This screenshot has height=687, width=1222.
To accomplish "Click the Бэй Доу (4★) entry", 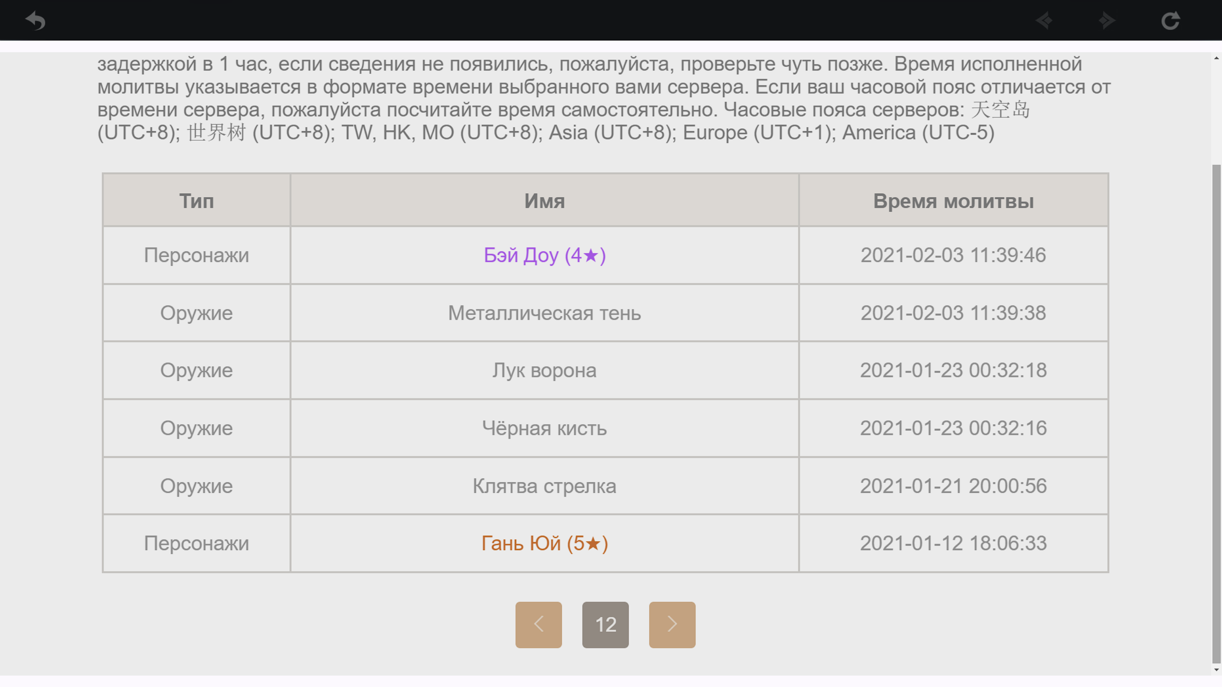I will (544, 255).
